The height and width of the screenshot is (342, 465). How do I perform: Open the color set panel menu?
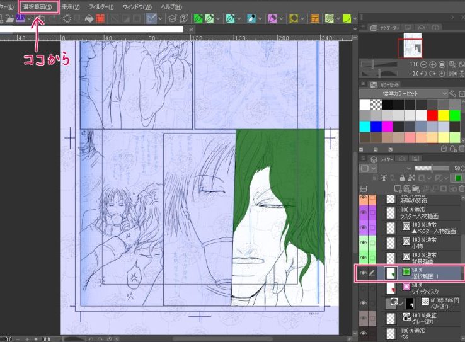(363, 84)
